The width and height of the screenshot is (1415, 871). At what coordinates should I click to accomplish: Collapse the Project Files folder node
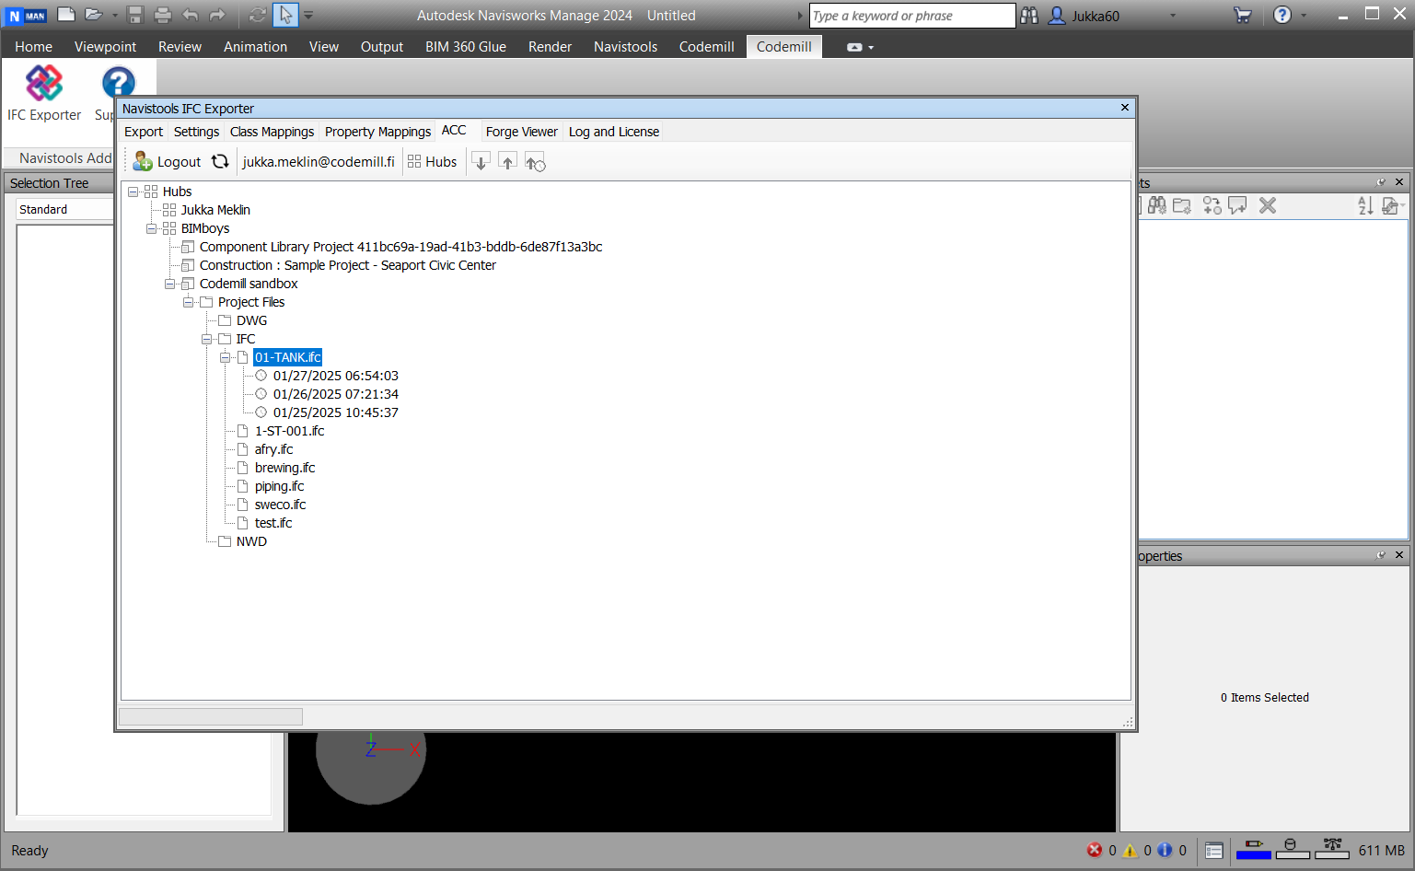(189, 302)
